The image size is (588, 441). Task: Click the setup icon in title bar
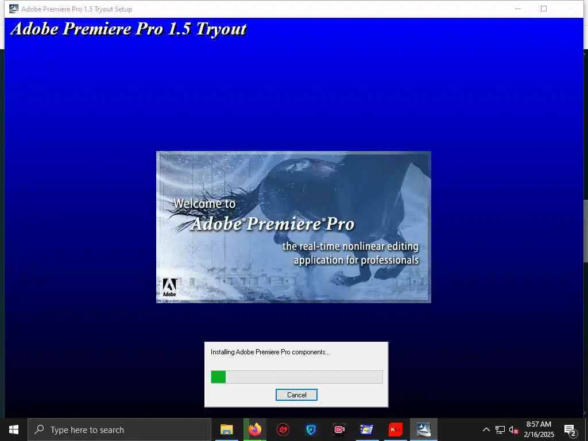coord(14,9)
